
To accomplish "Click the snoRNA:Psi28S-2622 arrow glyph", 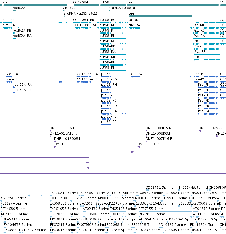I will (x=64, y=16).
